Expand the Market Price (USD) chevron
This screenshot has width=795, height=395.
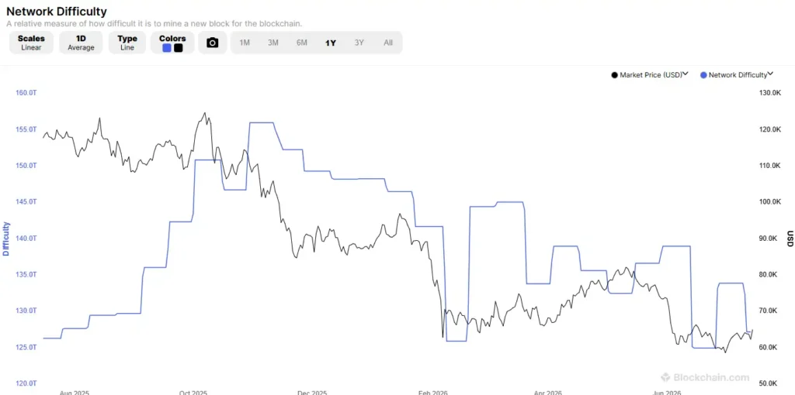click(686, 74)
